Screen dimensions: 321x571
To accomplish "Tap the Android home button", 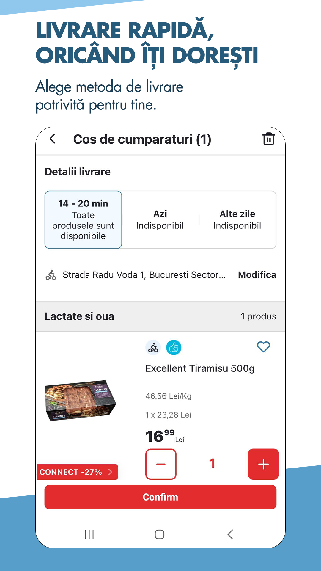I will 160,534.
